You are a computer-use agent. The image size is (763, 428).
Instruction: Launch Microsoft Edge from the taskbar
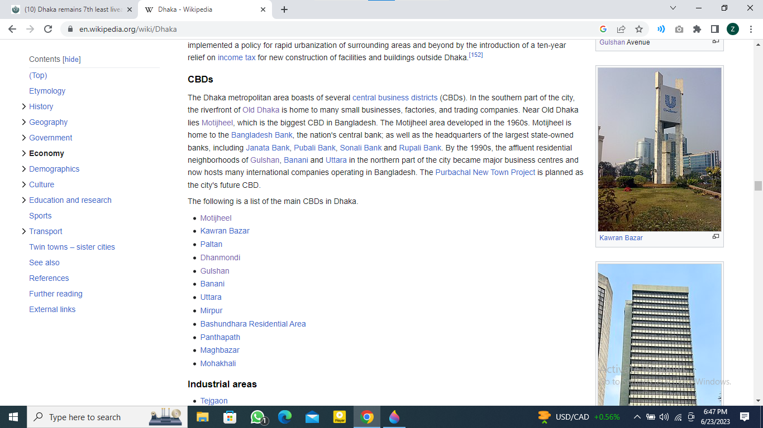click(285, 417)
